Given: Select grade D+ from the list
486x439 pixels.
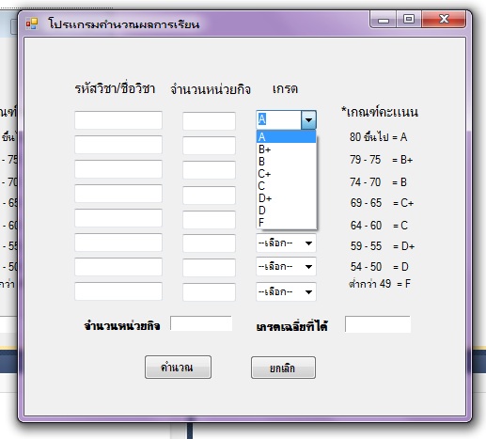Looking at the screenshot, I should (286, 198).
